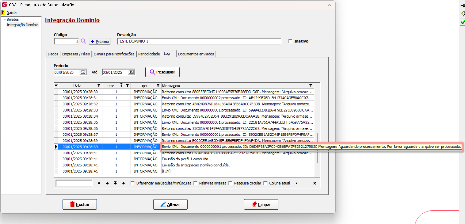Image resolution: width=465 pixels, height=224 pixels.
Task: Click the Saída exit icon
Action: pos(4,12)
